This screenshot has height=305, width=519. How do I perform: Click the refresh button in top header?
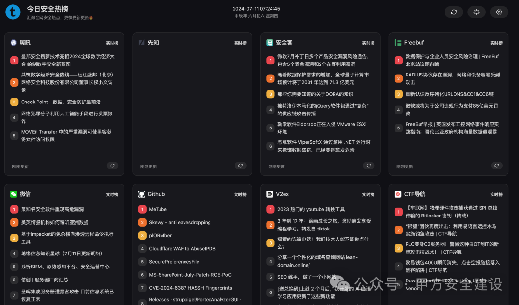coord(454,12)
